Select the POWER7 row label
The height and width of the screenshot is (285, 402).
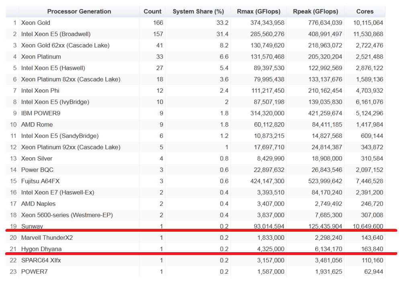(34, 272)
